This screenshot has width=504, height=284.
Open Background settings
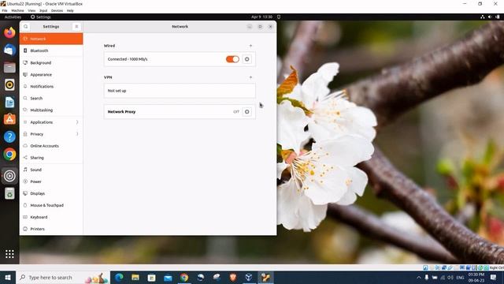point(51,62)
